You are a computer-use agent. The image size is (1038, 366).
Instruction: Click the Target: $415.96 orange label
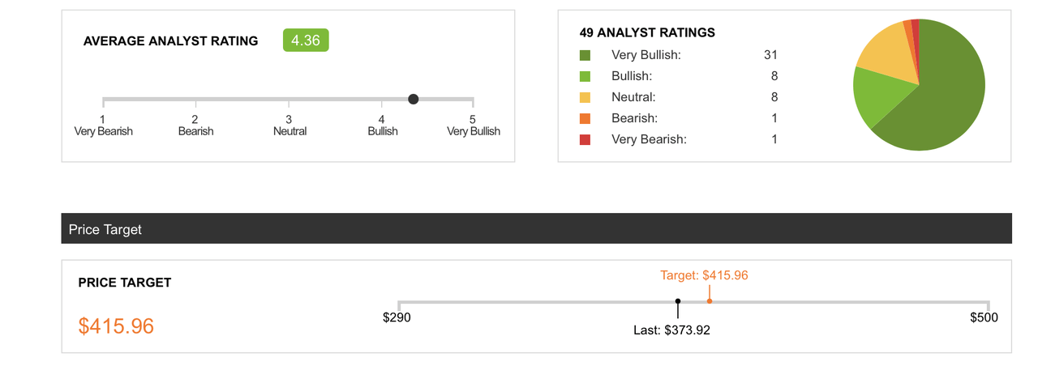pos(704,275)
